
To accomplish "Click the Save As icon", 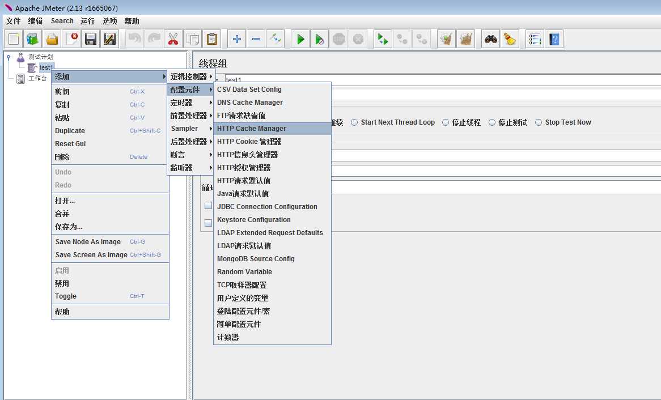I will (x=109, y=39).
